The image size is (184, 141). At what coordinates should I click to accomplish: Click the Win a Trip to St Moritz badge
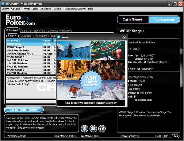point(91,81)
